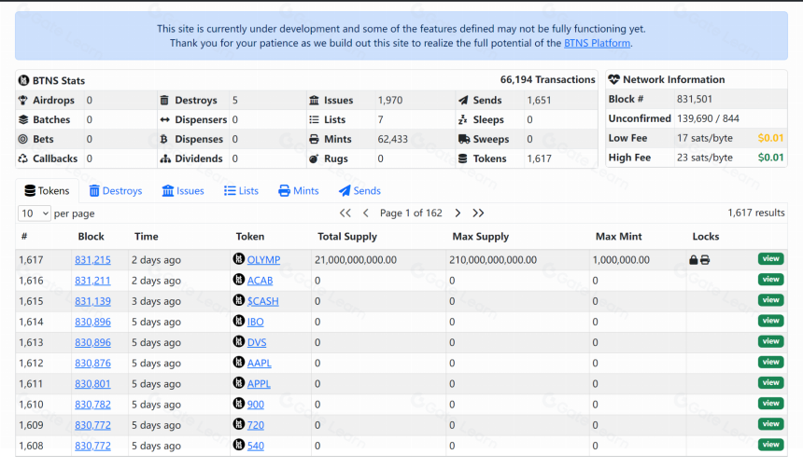Open the ACAB token link

tap(261, 281)
